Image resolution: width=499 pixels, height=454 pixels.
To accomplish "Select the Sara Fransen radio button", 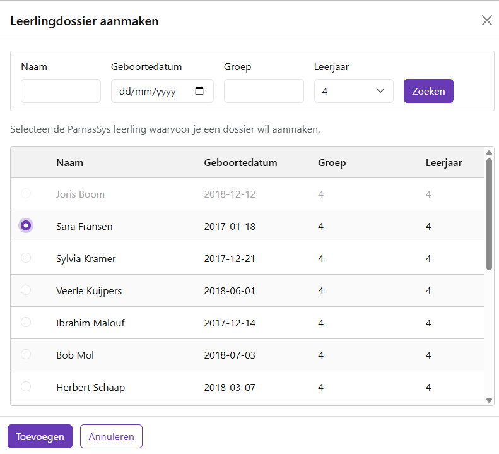I will 26,225.
